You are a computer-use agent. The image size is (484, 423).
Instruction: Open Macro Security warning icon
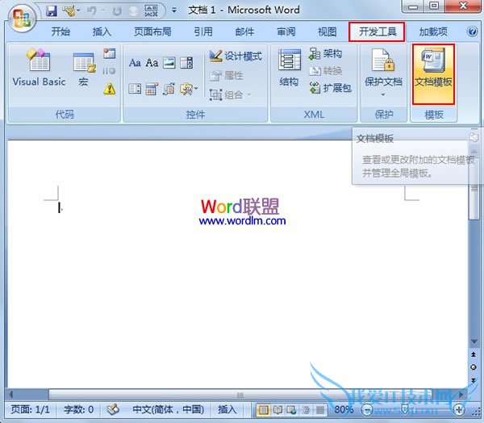point(109,89)
